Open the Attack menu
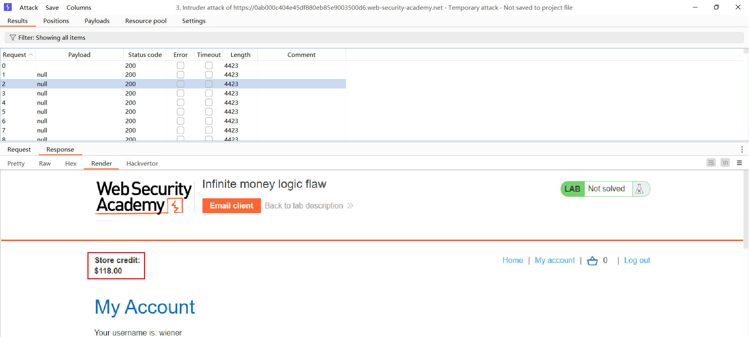 (x=28, y=7)
